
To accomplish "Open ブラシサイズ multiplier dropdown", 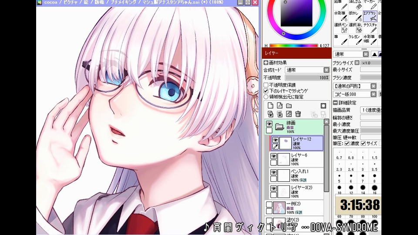I will point(357,63).
